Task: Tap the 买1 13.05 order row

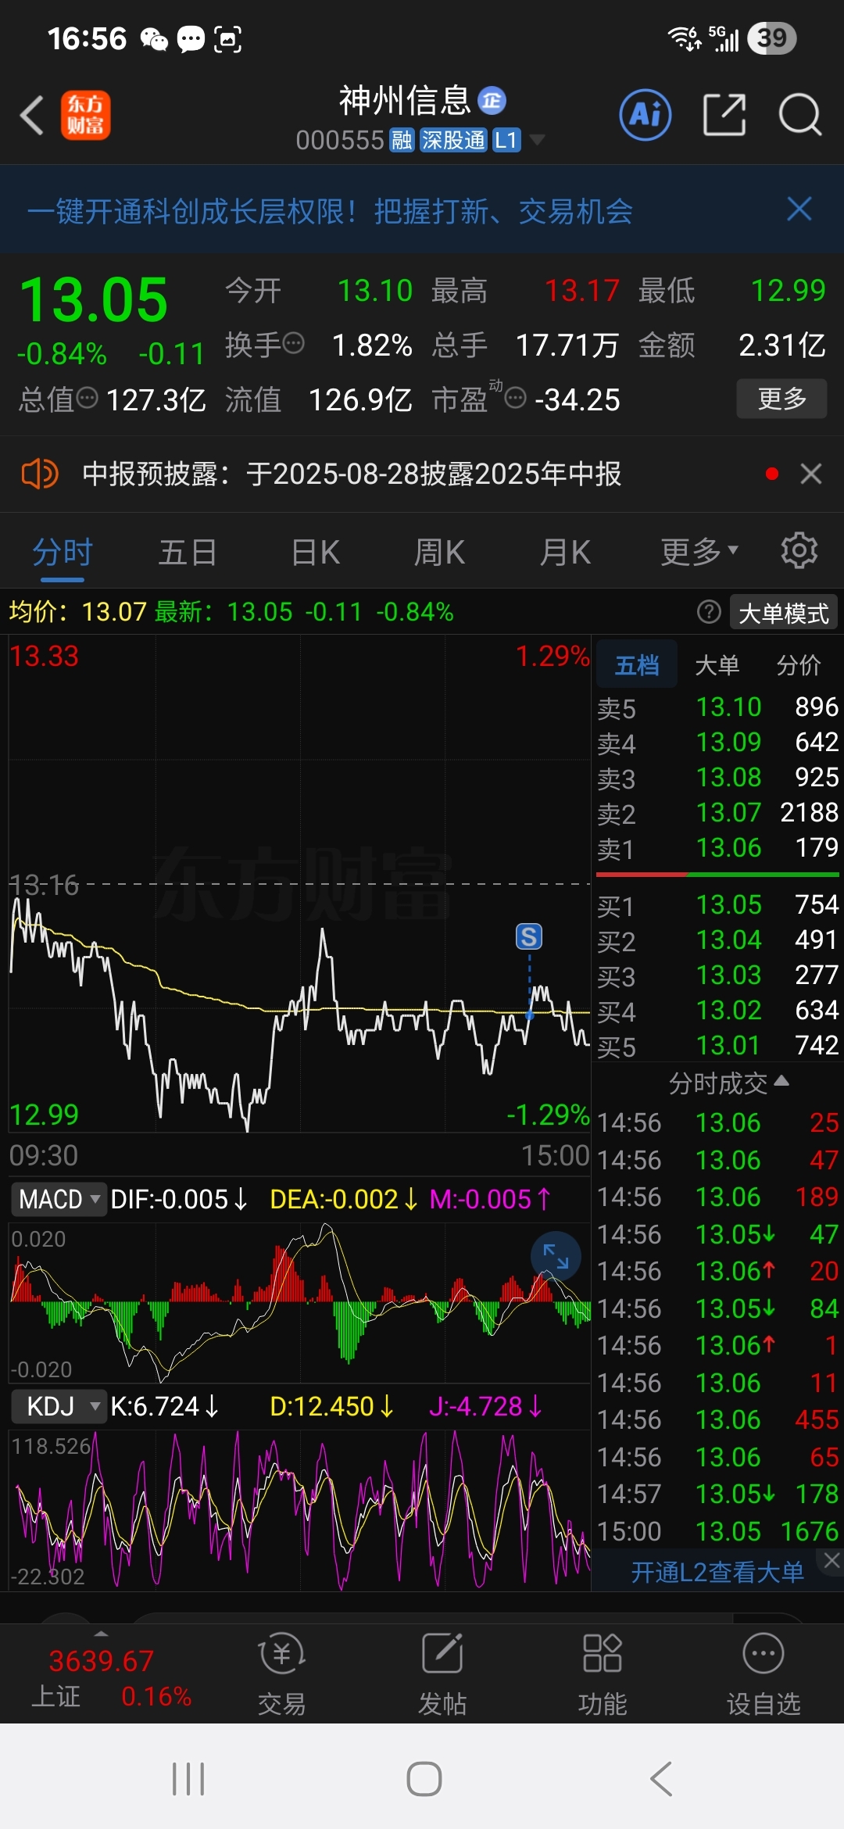Action: pos(717,905)
